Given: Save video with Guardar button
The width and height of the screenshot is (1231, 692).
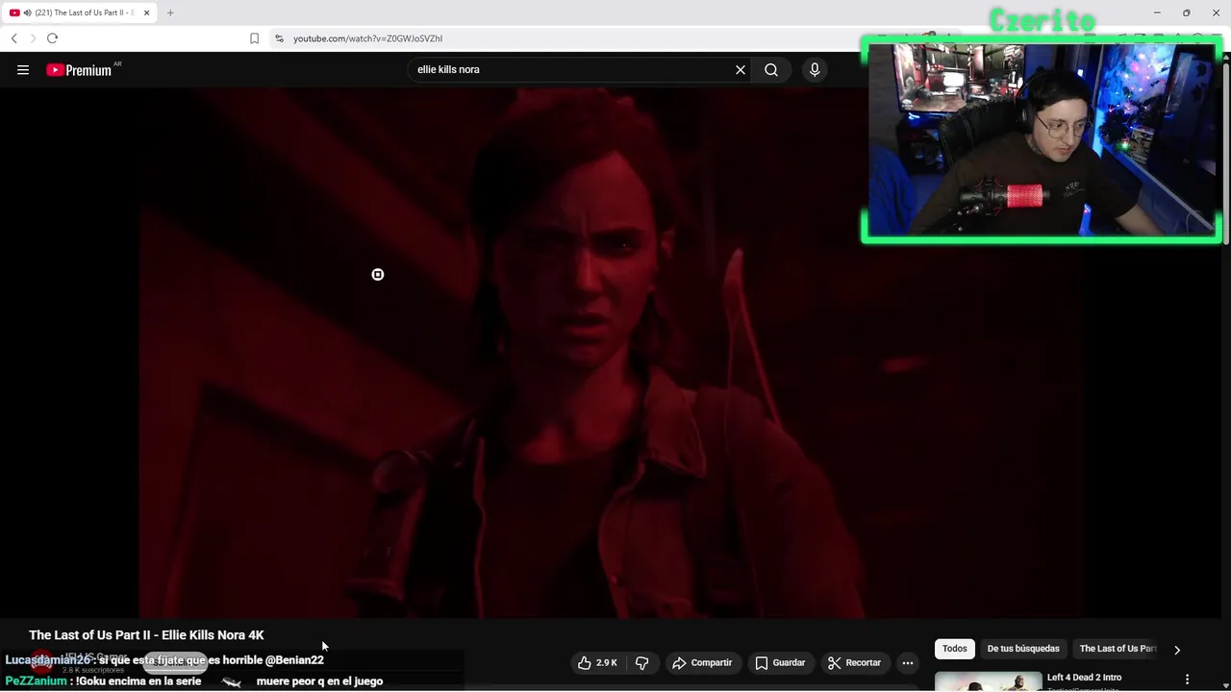Looking at the screenshot, I should [x=780, y=662].
